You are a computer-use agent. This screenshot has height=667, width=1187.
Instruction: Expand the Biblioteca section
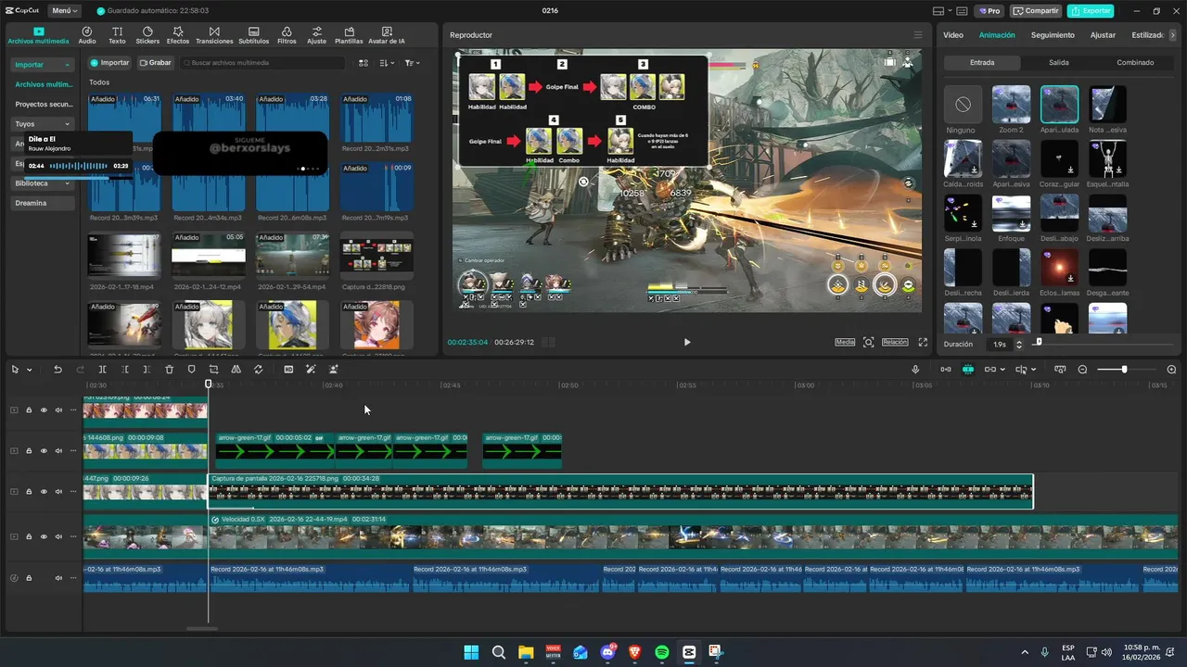tap(43, 183)
